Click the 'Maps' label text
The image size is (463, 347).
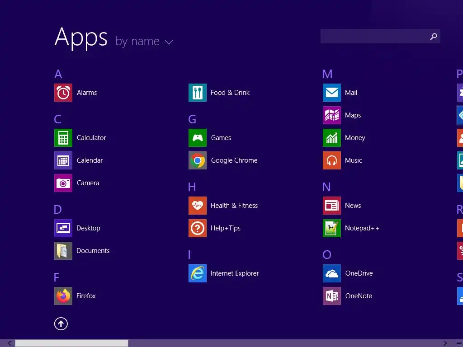coord(353,115)
